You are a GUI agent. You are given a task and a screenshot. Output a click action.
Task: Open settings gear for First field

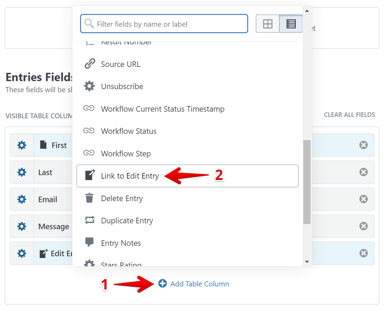point(22,145)
